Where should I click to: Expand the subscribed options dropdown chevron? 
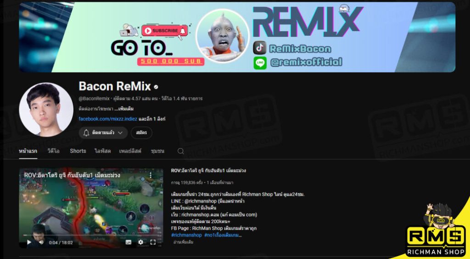click(x=120, y=133)
